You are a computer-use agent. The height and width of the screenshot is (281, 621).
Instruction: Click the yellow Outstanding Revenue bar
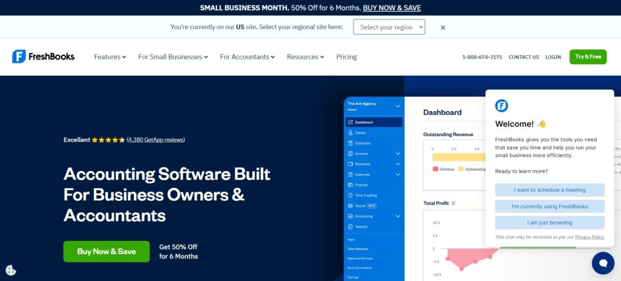(x=459, y=157)
